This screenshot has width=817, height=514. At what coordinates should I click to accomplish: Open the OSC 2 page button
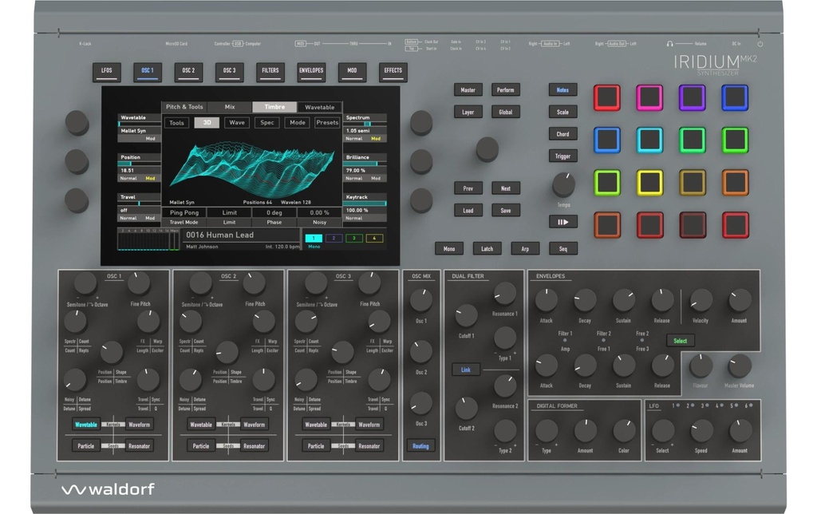[x=188, y=71]
